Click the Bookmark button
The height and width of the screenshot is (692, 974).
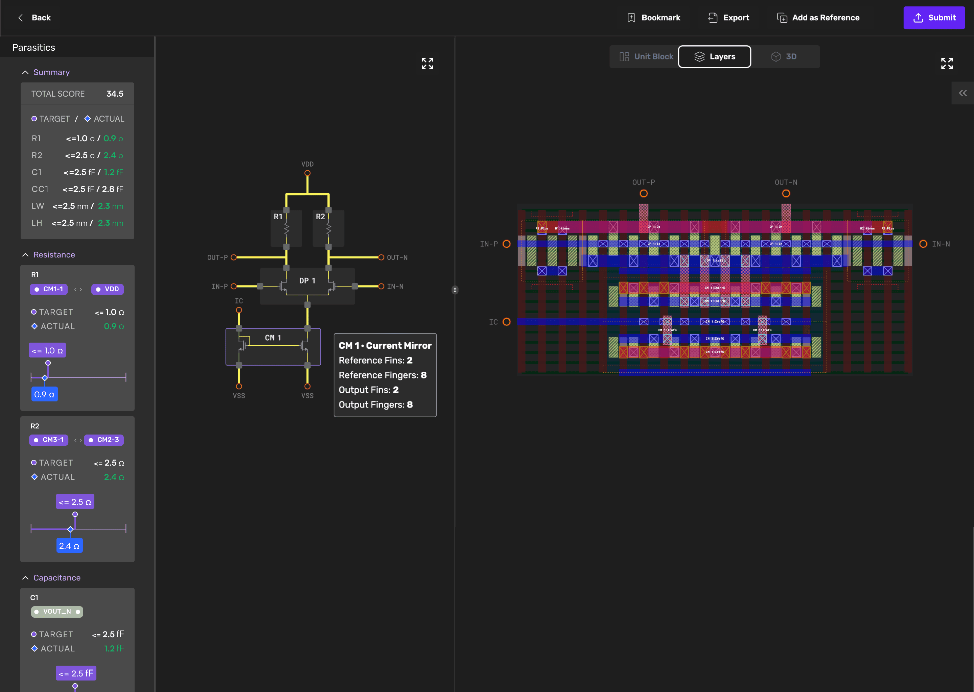[x=653, y=18]
